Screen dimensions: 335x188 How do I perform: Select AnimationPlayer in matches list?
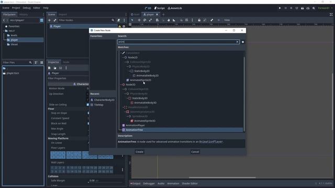[x=135, y=125]
